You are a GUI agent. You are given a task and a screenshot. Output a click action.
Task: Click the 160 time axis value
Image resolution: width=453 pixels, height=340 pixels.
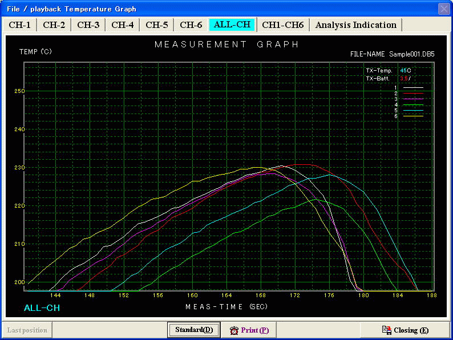click(x=192, y=296)
